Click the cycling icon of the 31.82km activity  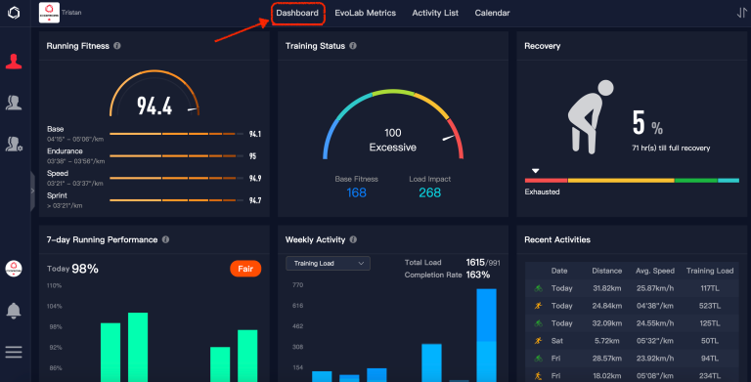point(539,288)
